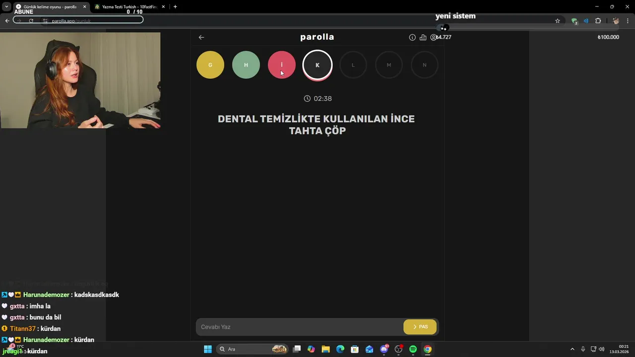Expand the Chrome tab search dropdown
This screenshot has height=357, width=635.
[x=6, y=7]
